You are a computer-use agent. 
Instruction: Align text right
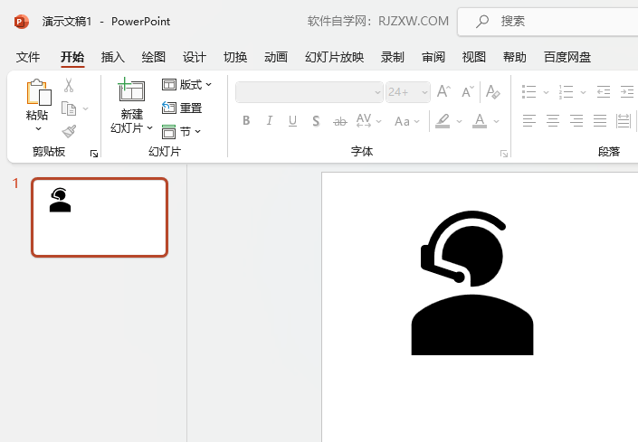coord(576,120)
